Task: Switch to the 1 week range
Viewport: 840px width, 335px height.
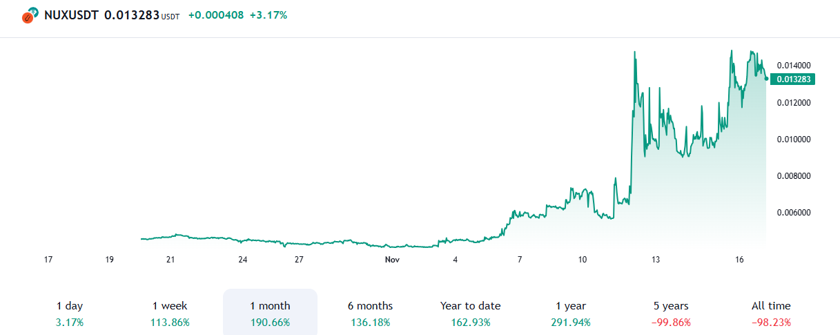Action: tap(170, 313)
